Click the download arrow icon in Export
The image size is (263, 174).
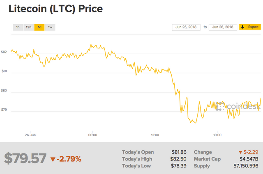click(x=243, y=27)
